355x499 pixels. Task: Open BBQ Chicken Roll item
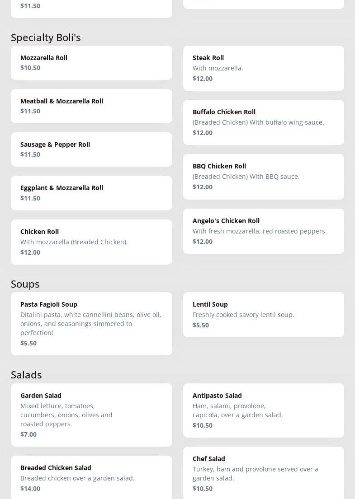click(263, 177)
